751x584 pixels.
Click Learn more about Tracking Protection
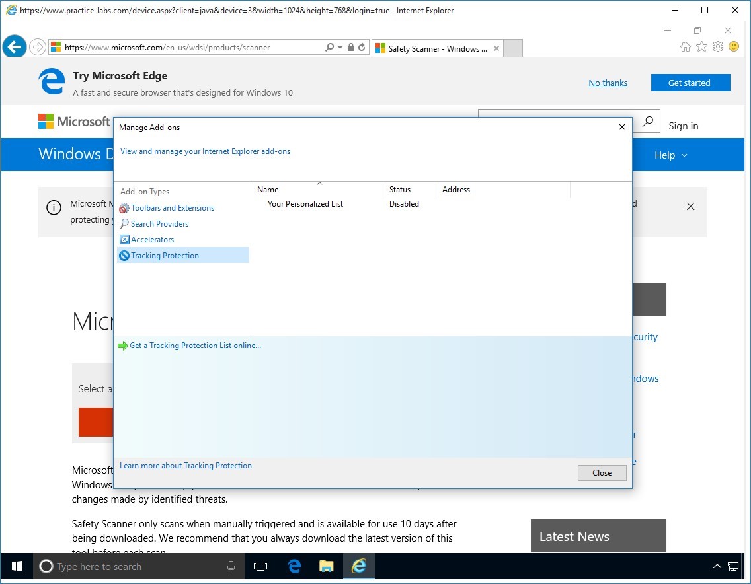(x=185, y=466)
